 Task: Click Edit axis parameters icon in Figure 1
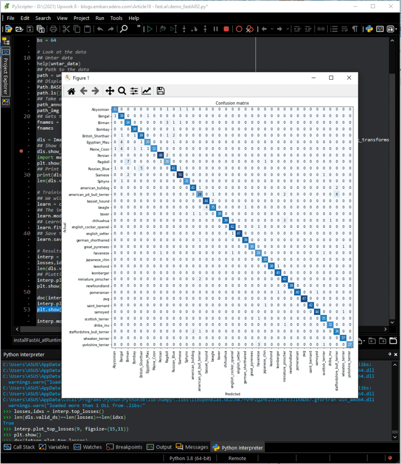tap(146, 91)
